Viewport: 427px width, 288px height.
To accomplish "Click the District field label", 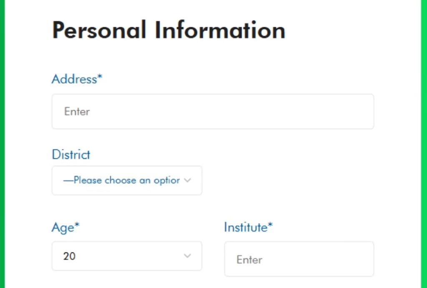I will [71, 155].
